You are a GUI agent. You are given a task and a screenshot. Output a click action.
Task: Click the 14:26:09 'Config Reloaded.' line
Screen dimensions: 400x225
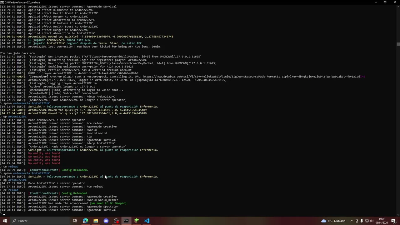point(44,170)
